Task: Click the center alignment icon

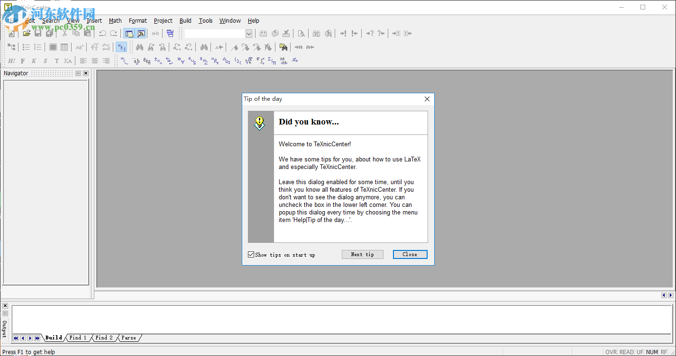Action: coord(95,61)
